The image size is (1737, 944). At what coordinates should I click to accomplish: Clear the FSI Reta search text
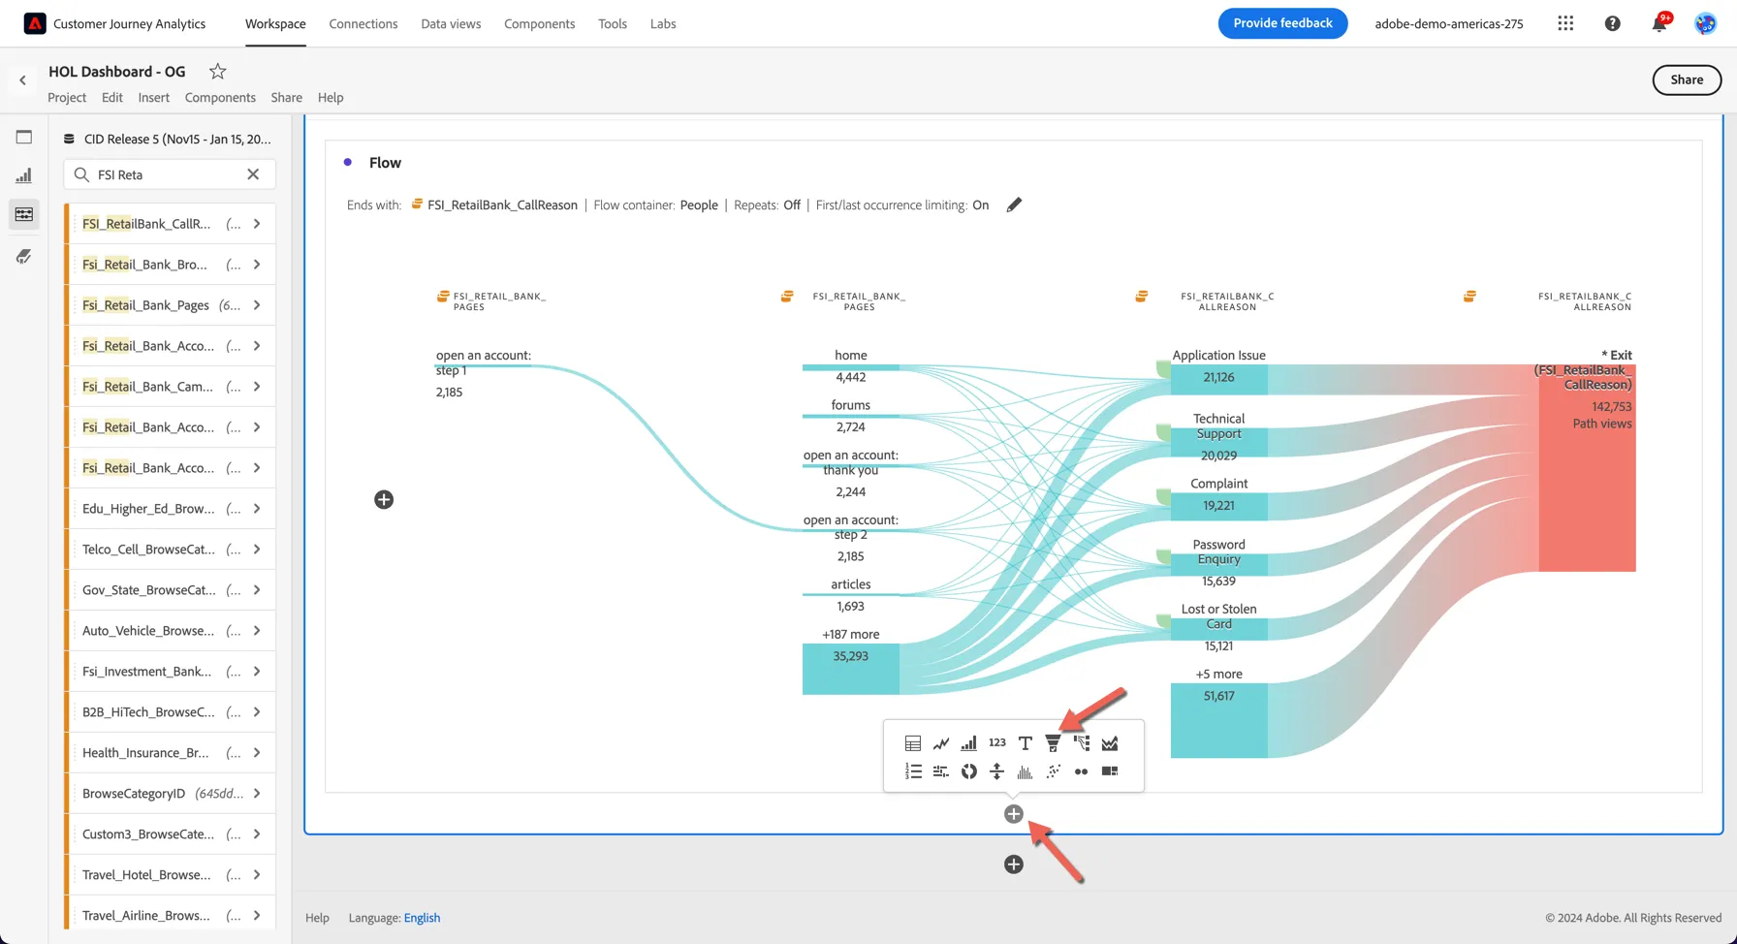(x=253, y=174)
